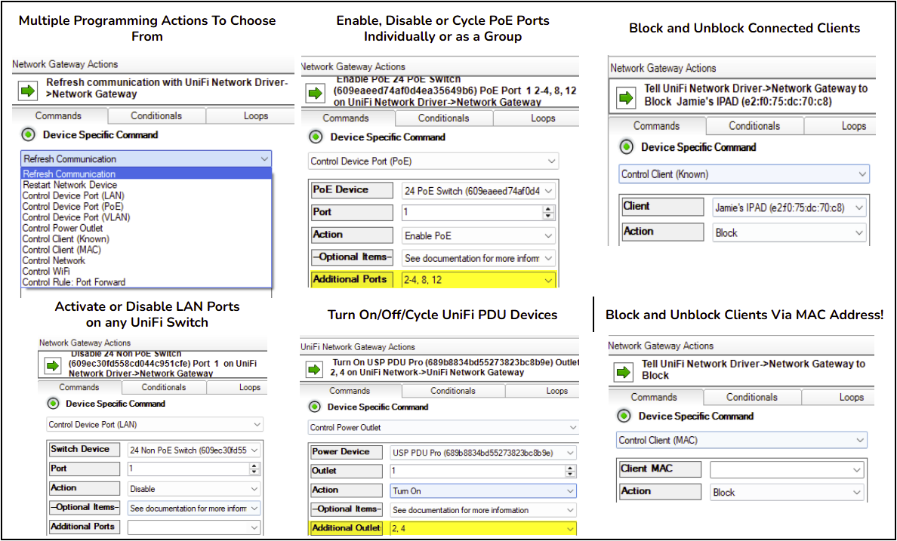Select Device Specific Command radio above Control Client (MAC)
Viewport: 897px width, 541px height.
click(624, 416)
